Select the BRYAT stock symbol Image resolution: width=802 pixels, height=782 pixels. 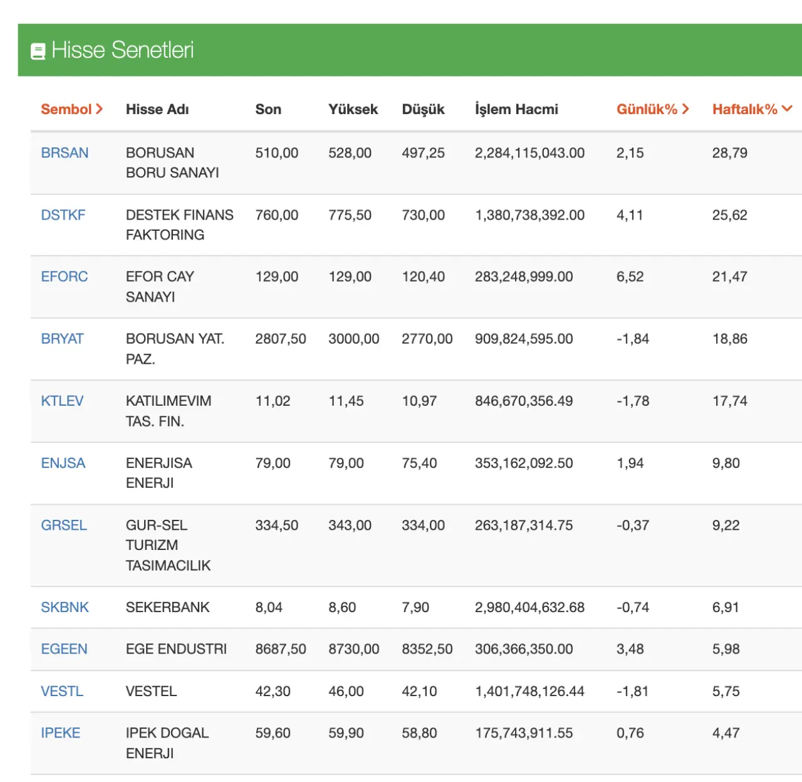(62, 339)
